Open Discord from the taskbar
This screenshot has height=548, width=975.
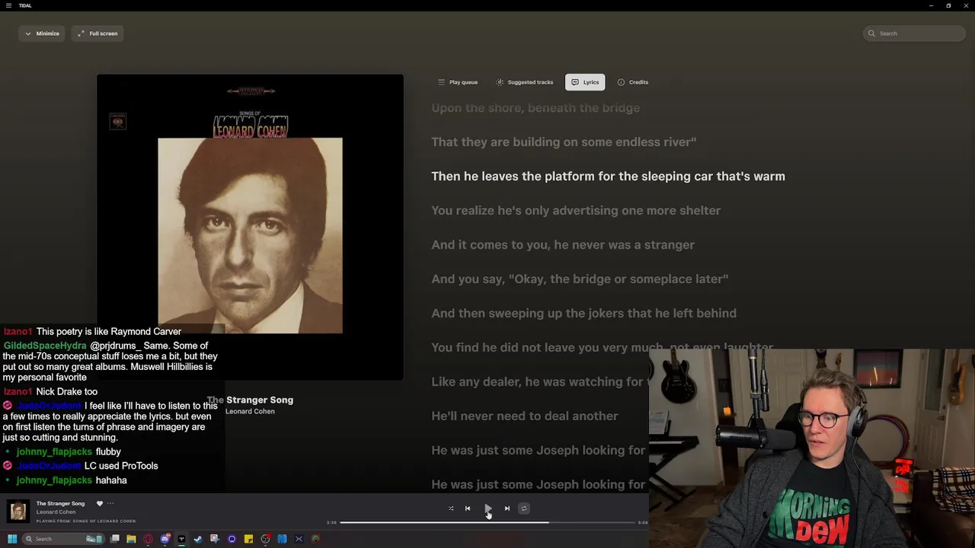165,539
